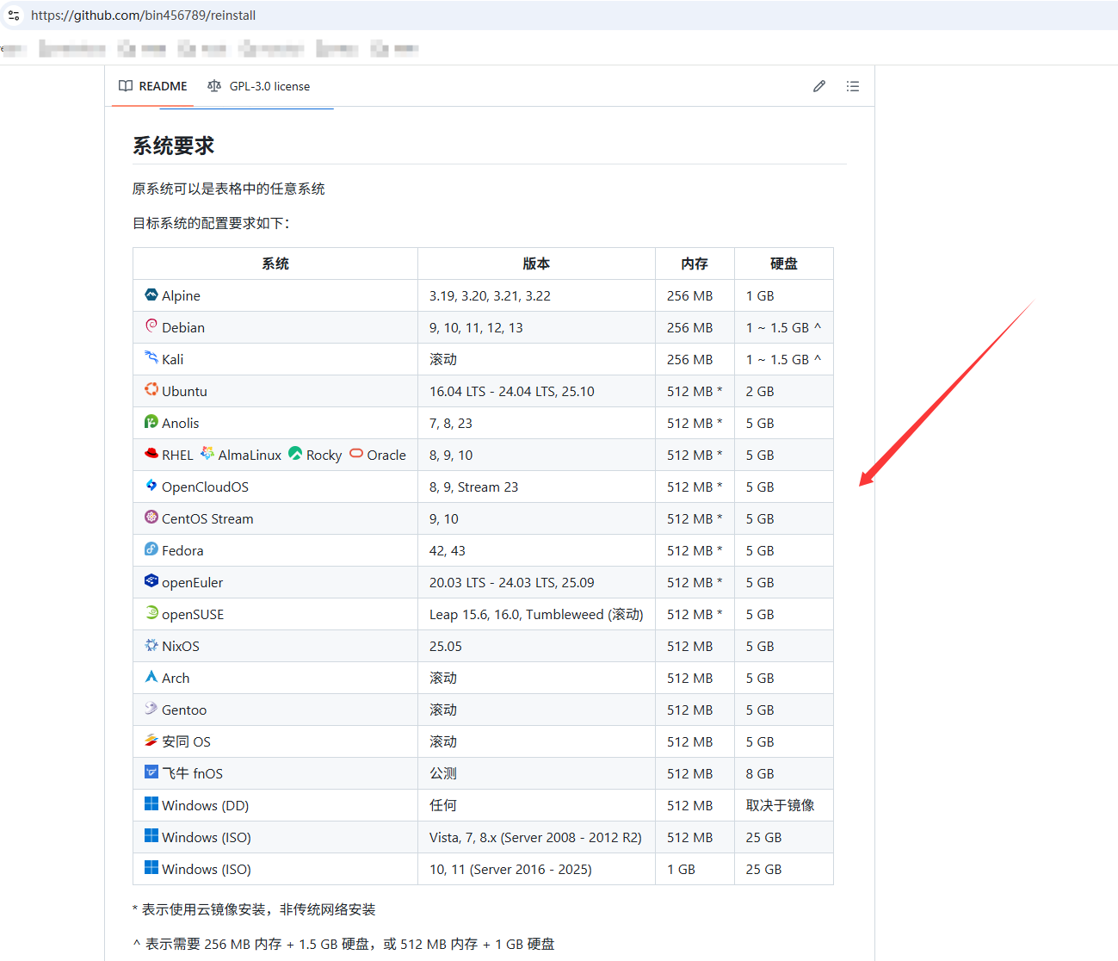Click the GitHub URL in address bar
Image resolution: width=1118 pixels, height=961 pixels.
144,15
